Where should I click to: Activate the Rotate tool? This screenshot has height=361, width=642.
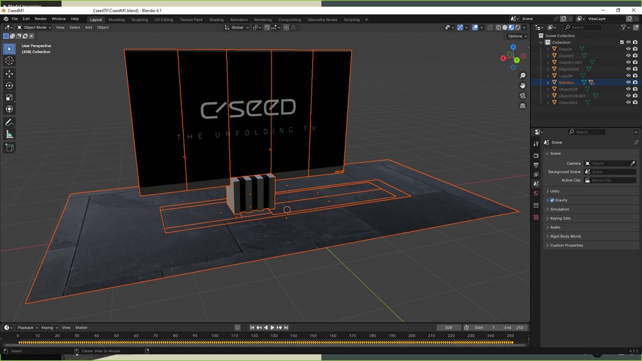[x=9, y=85]
